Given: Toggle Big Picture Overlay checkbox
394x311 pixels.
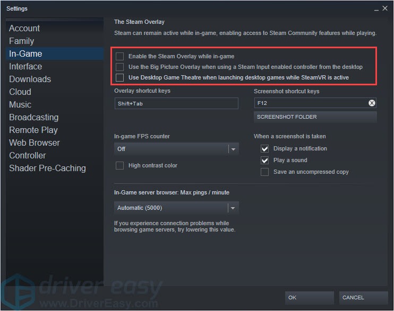Looking at the screenshot, I should pyautogui.click(x=119, y=67).
